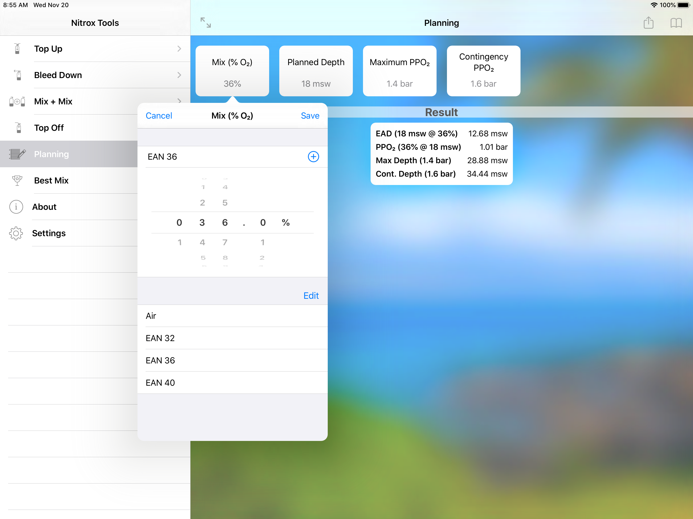The height and width of the screenshot is (519, 693).
Task: Open the Planned Depth selector card
Action: click(x=316, y=71)
